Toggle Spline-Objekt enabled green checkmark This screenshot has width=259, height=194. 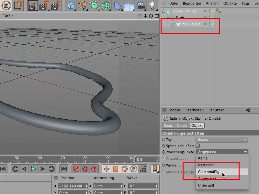coord(213,24)
